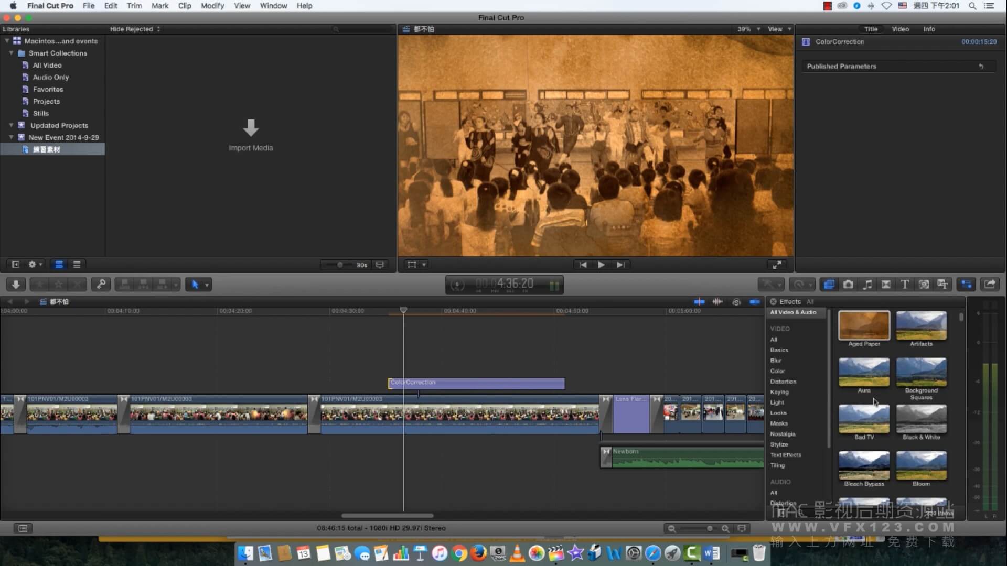Toggle clip soloing
This screenshot has width=1007, height=566.
[x=736, y=302]
